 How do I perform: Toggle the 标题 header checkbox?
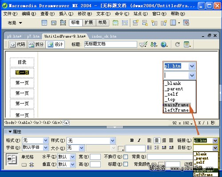pos(126,164)
